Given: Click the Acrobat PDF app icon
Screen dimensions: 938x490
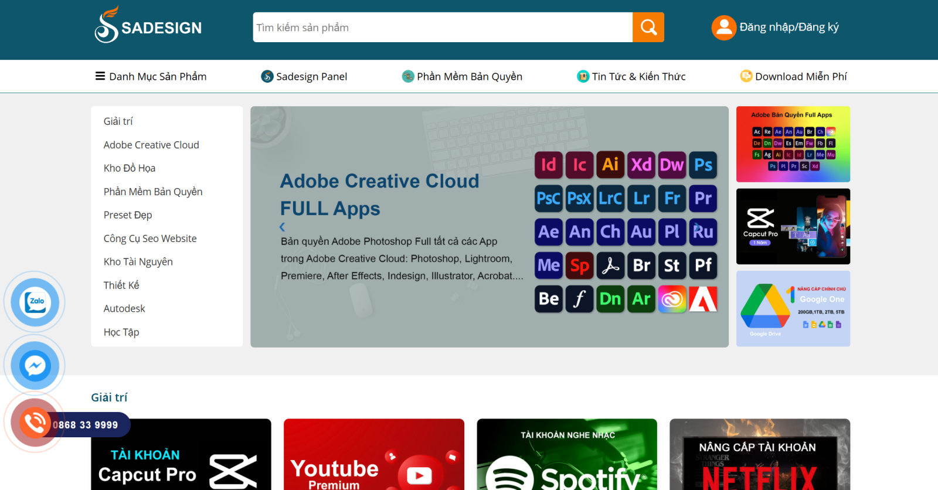Looking at the screenshot, I should click(x=610, y=266).
